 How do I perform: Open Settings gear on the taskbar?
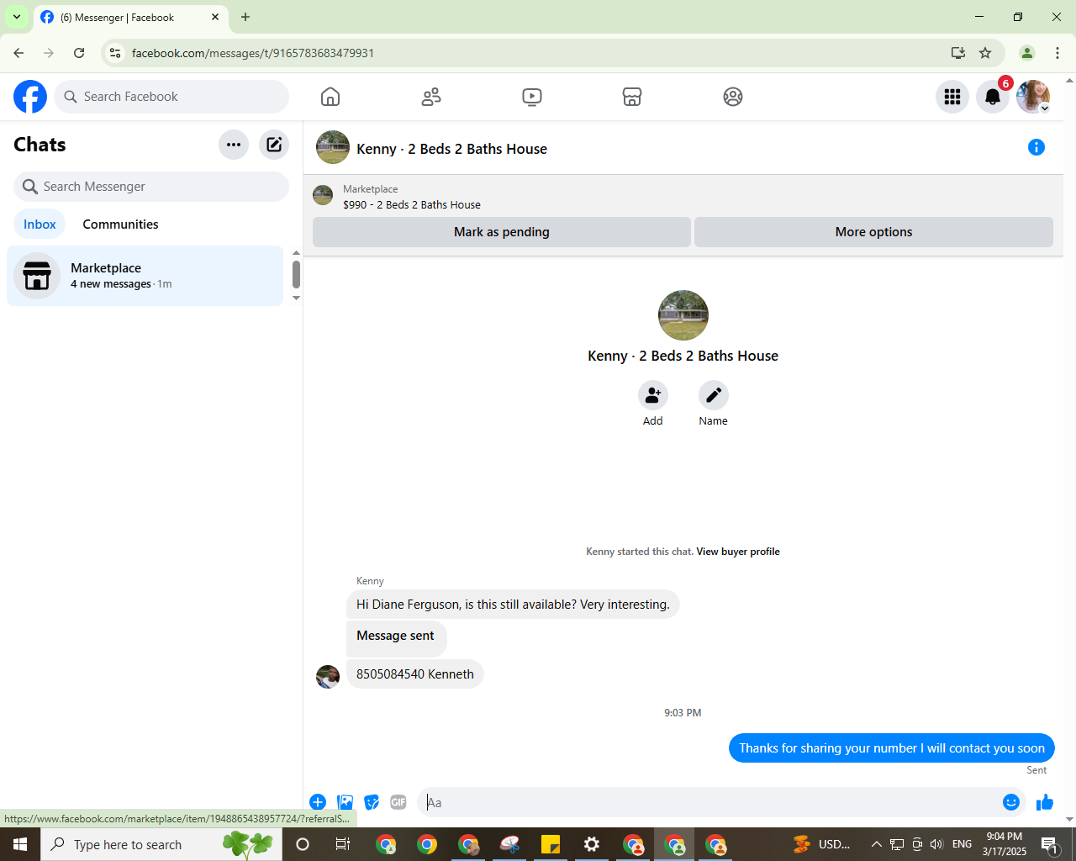[592, 844]
